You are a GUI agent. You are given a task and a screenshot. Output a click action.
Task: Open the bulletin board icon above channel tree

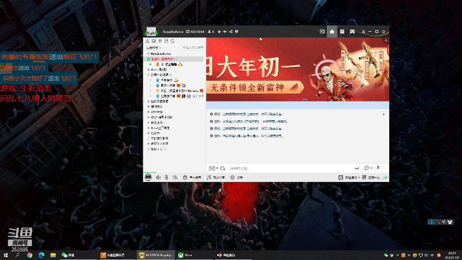166,41
